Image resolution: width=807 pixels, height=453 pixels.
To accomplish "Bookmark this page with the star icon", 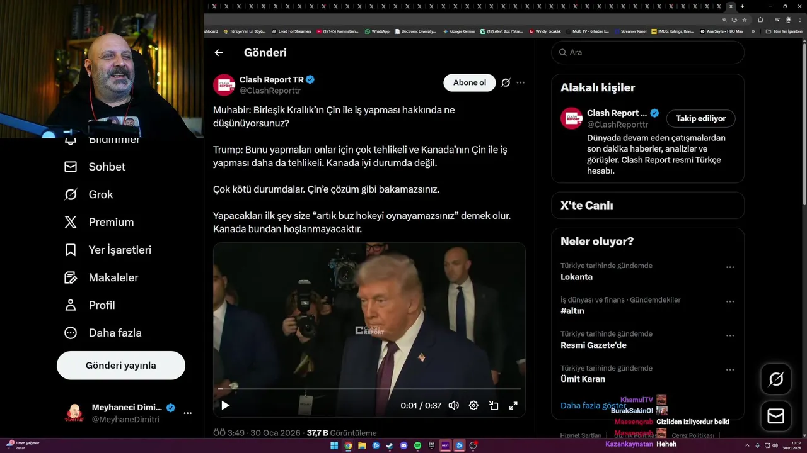I will [x=744, y=20].
